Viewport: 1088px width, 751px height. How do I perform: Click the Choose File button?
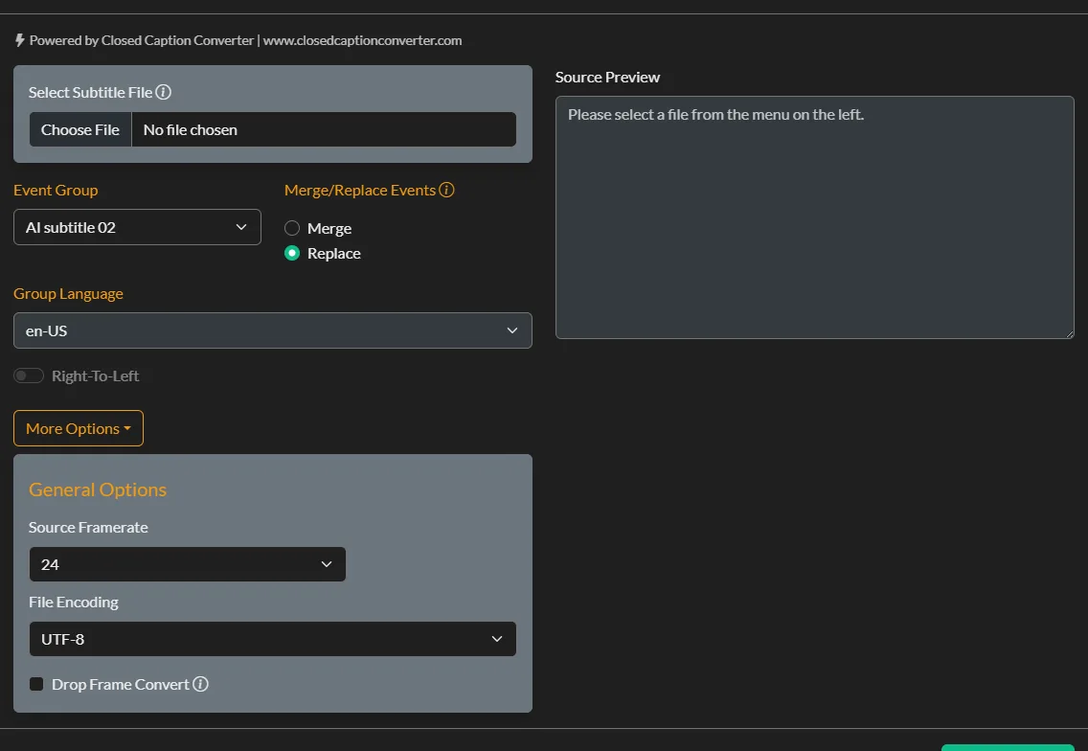click(80, 129)
